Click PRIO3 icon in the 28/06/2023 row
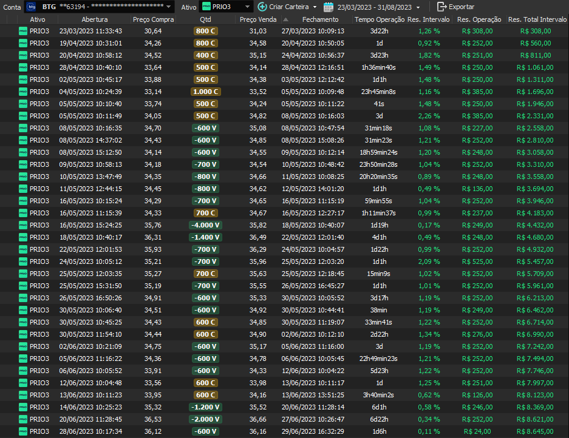Viewport: 569px width, 438px height. [x=23, y=431]
